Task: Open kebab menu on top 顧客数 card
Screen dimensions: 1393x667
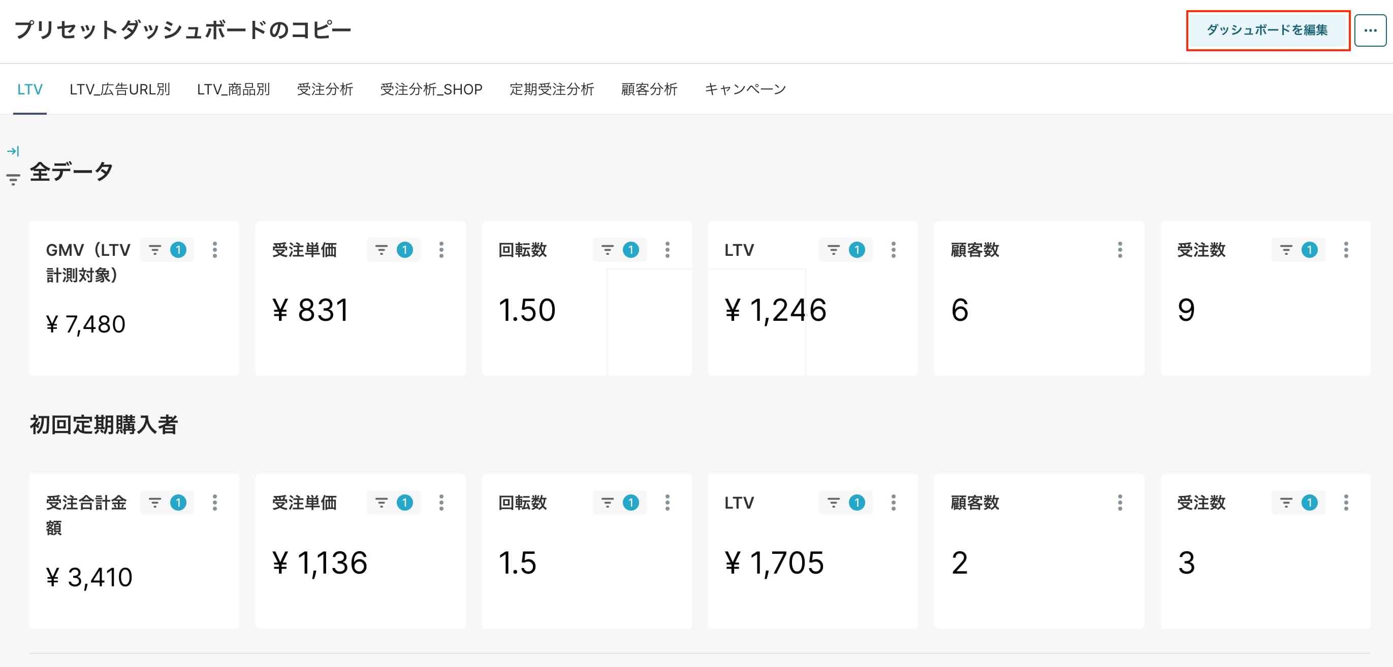Action: (x=1120, y=250)
